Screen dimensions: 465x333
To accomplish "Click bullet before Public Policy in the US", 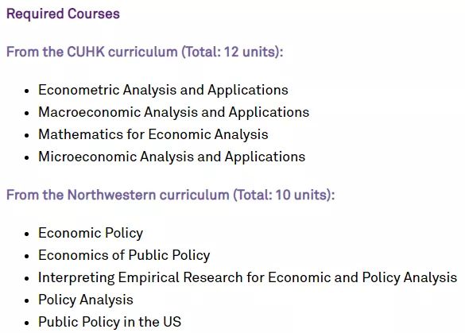I will point(27,323).
